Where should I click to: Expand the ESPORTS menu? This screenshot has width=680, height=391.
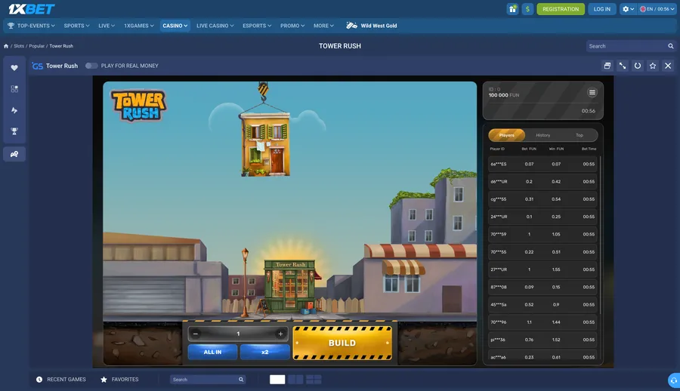[x=257, y=26]
